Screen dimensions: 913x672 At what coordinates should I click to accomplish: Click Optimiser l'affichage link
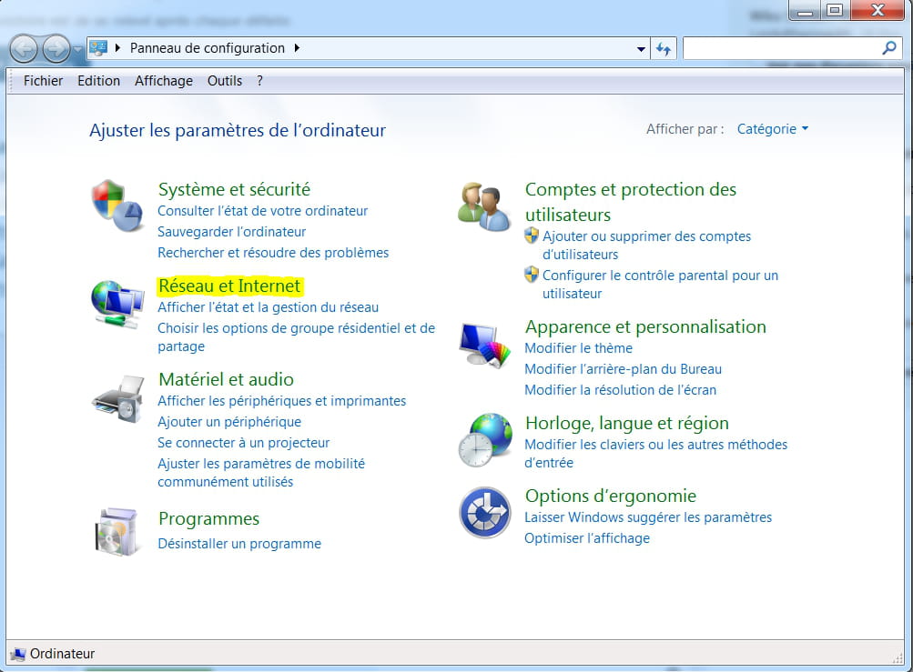[587, 538]
